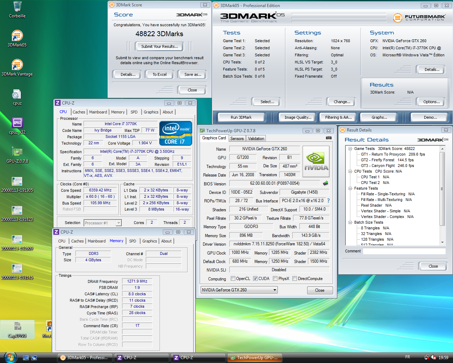
Task: Select the Cap2PNG desktop icon
Action: (x=17, y=329)
